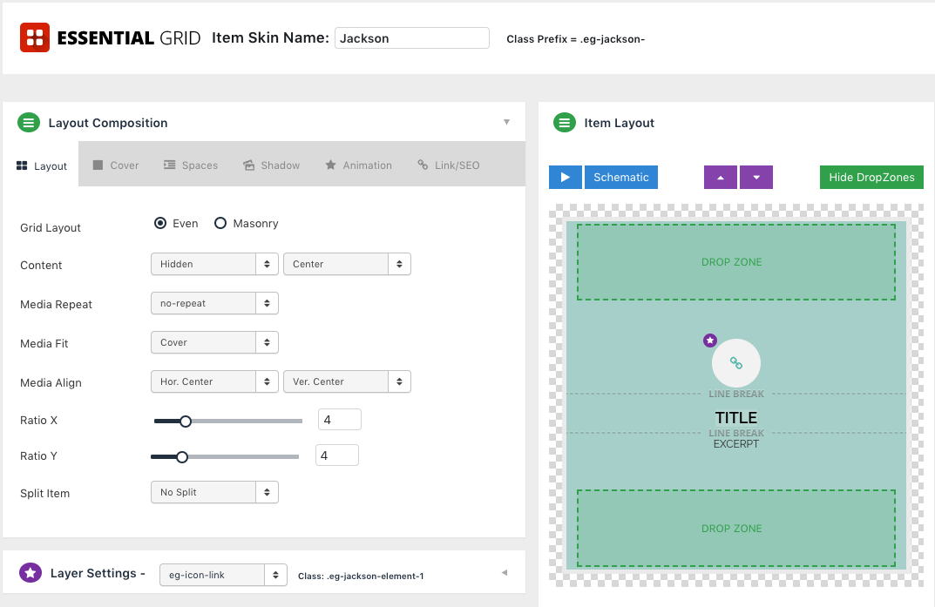Screen dimensions: 935x607
Task: Open the Content Hidden dropdown
Action: point(214,264)
